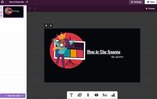
Task: Open the Settings button
Action: coord(136,2)
